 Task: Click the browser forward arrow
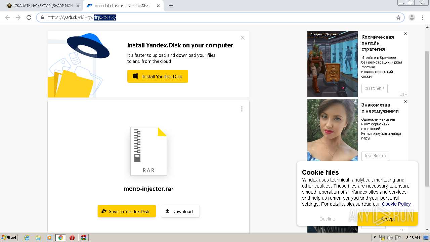coord(18,17)
